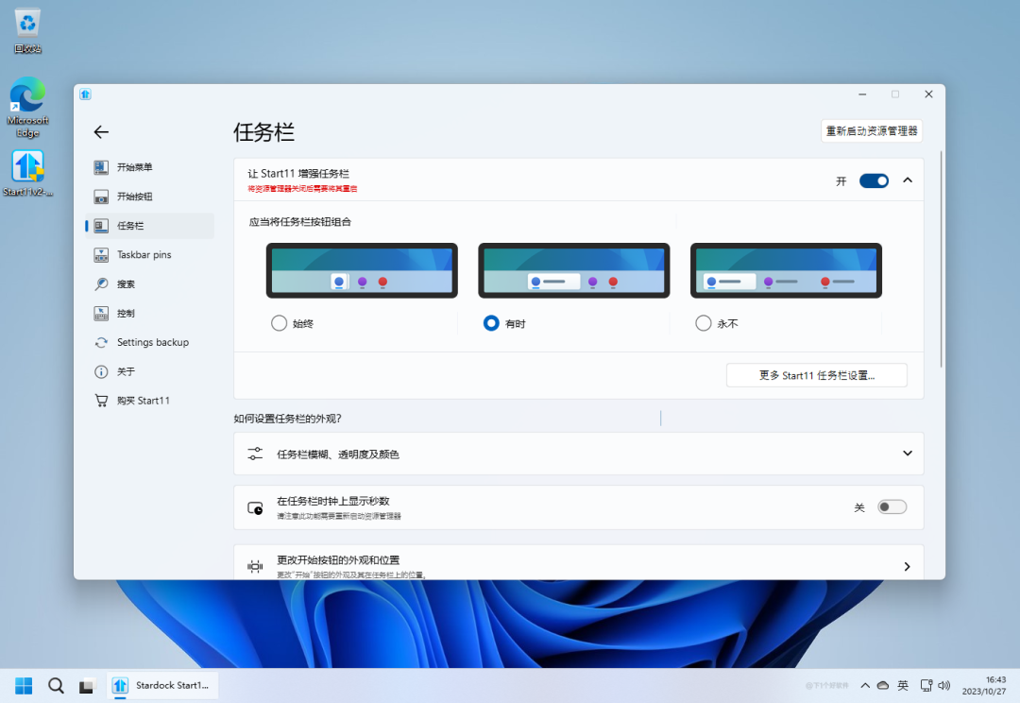Click the 始终 combined taskbar preview thumbnail
1020x703 pixels.
click(x=362, y=271)
